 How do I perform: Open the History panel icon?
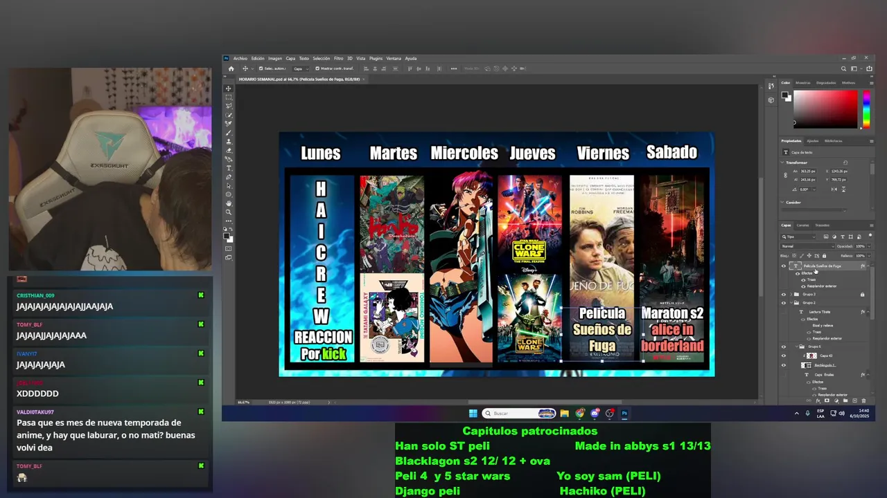point(771,86)
